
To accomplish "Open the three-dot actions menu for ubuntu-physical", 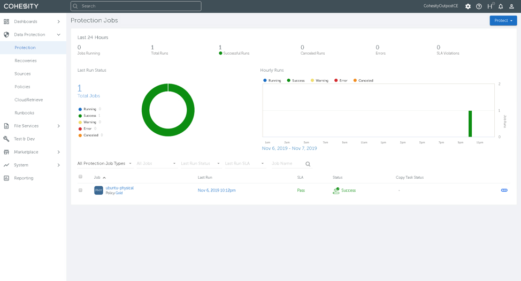I will pos(504,191).
